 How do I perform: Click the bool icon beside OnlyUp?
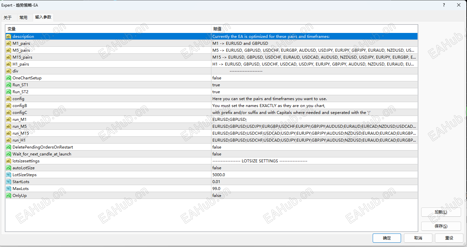pos(9,196)
